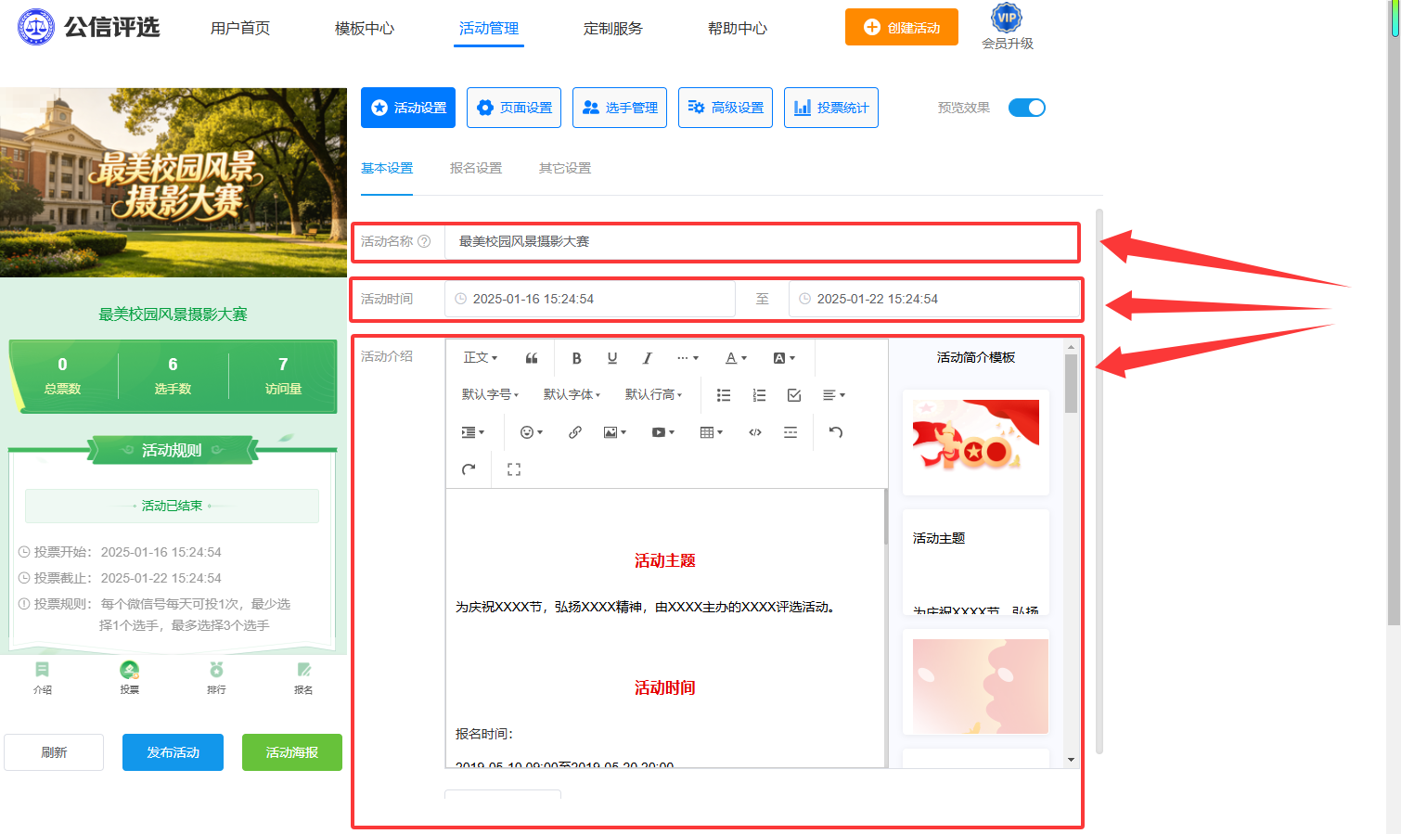The image size is (1401, 834).
Task: Click the template list scrollbar thumb
Action: [1071, 383]
